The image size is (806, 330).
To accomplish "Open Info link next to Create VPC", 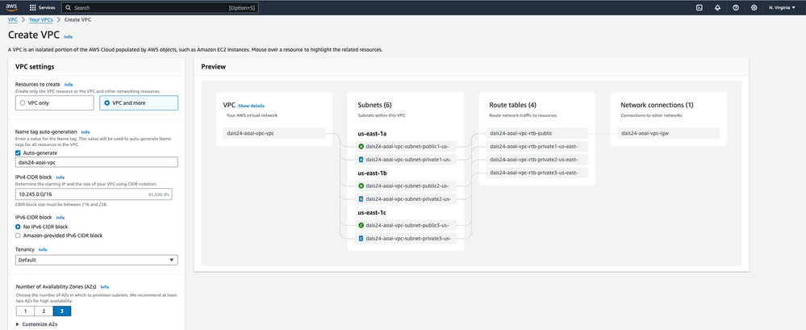I will (68, 37).
